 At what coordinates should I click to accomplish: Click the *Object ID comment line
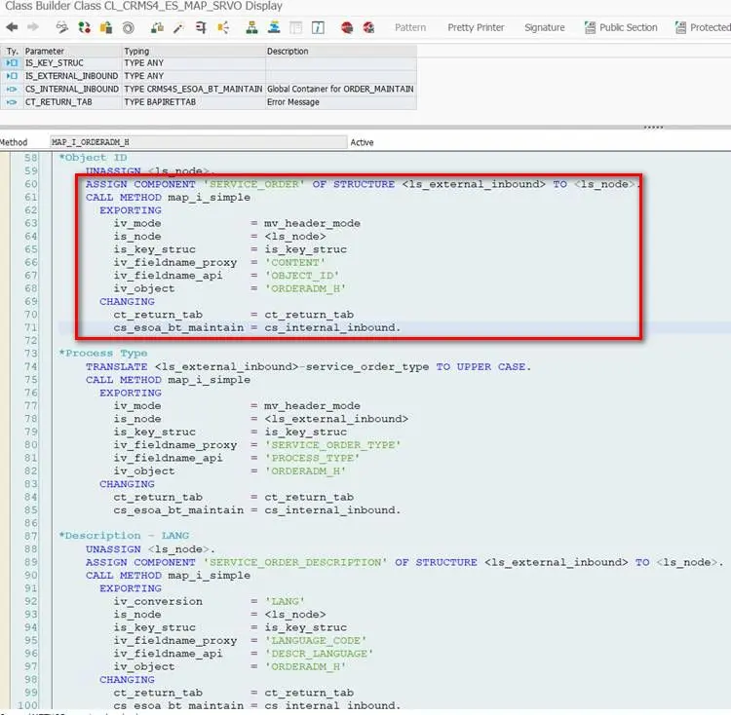tap(93, 158)
